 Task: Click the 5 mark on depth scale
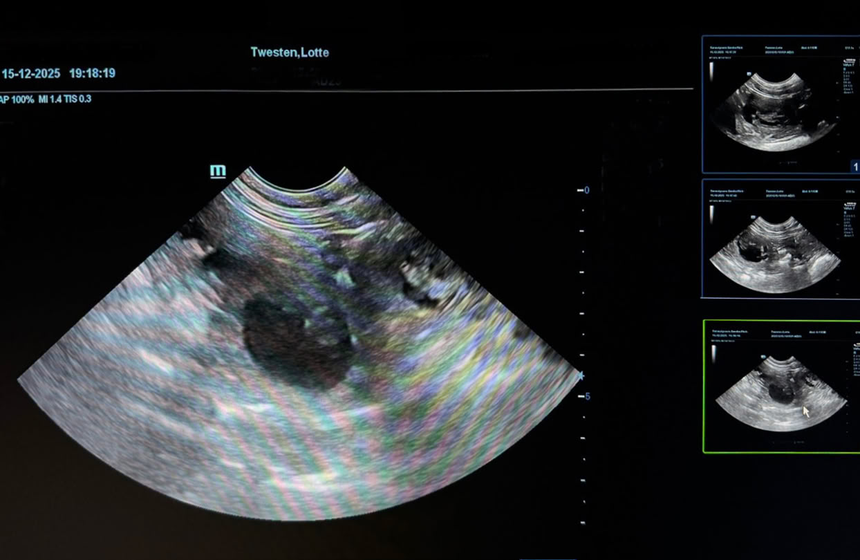[588, 396]
